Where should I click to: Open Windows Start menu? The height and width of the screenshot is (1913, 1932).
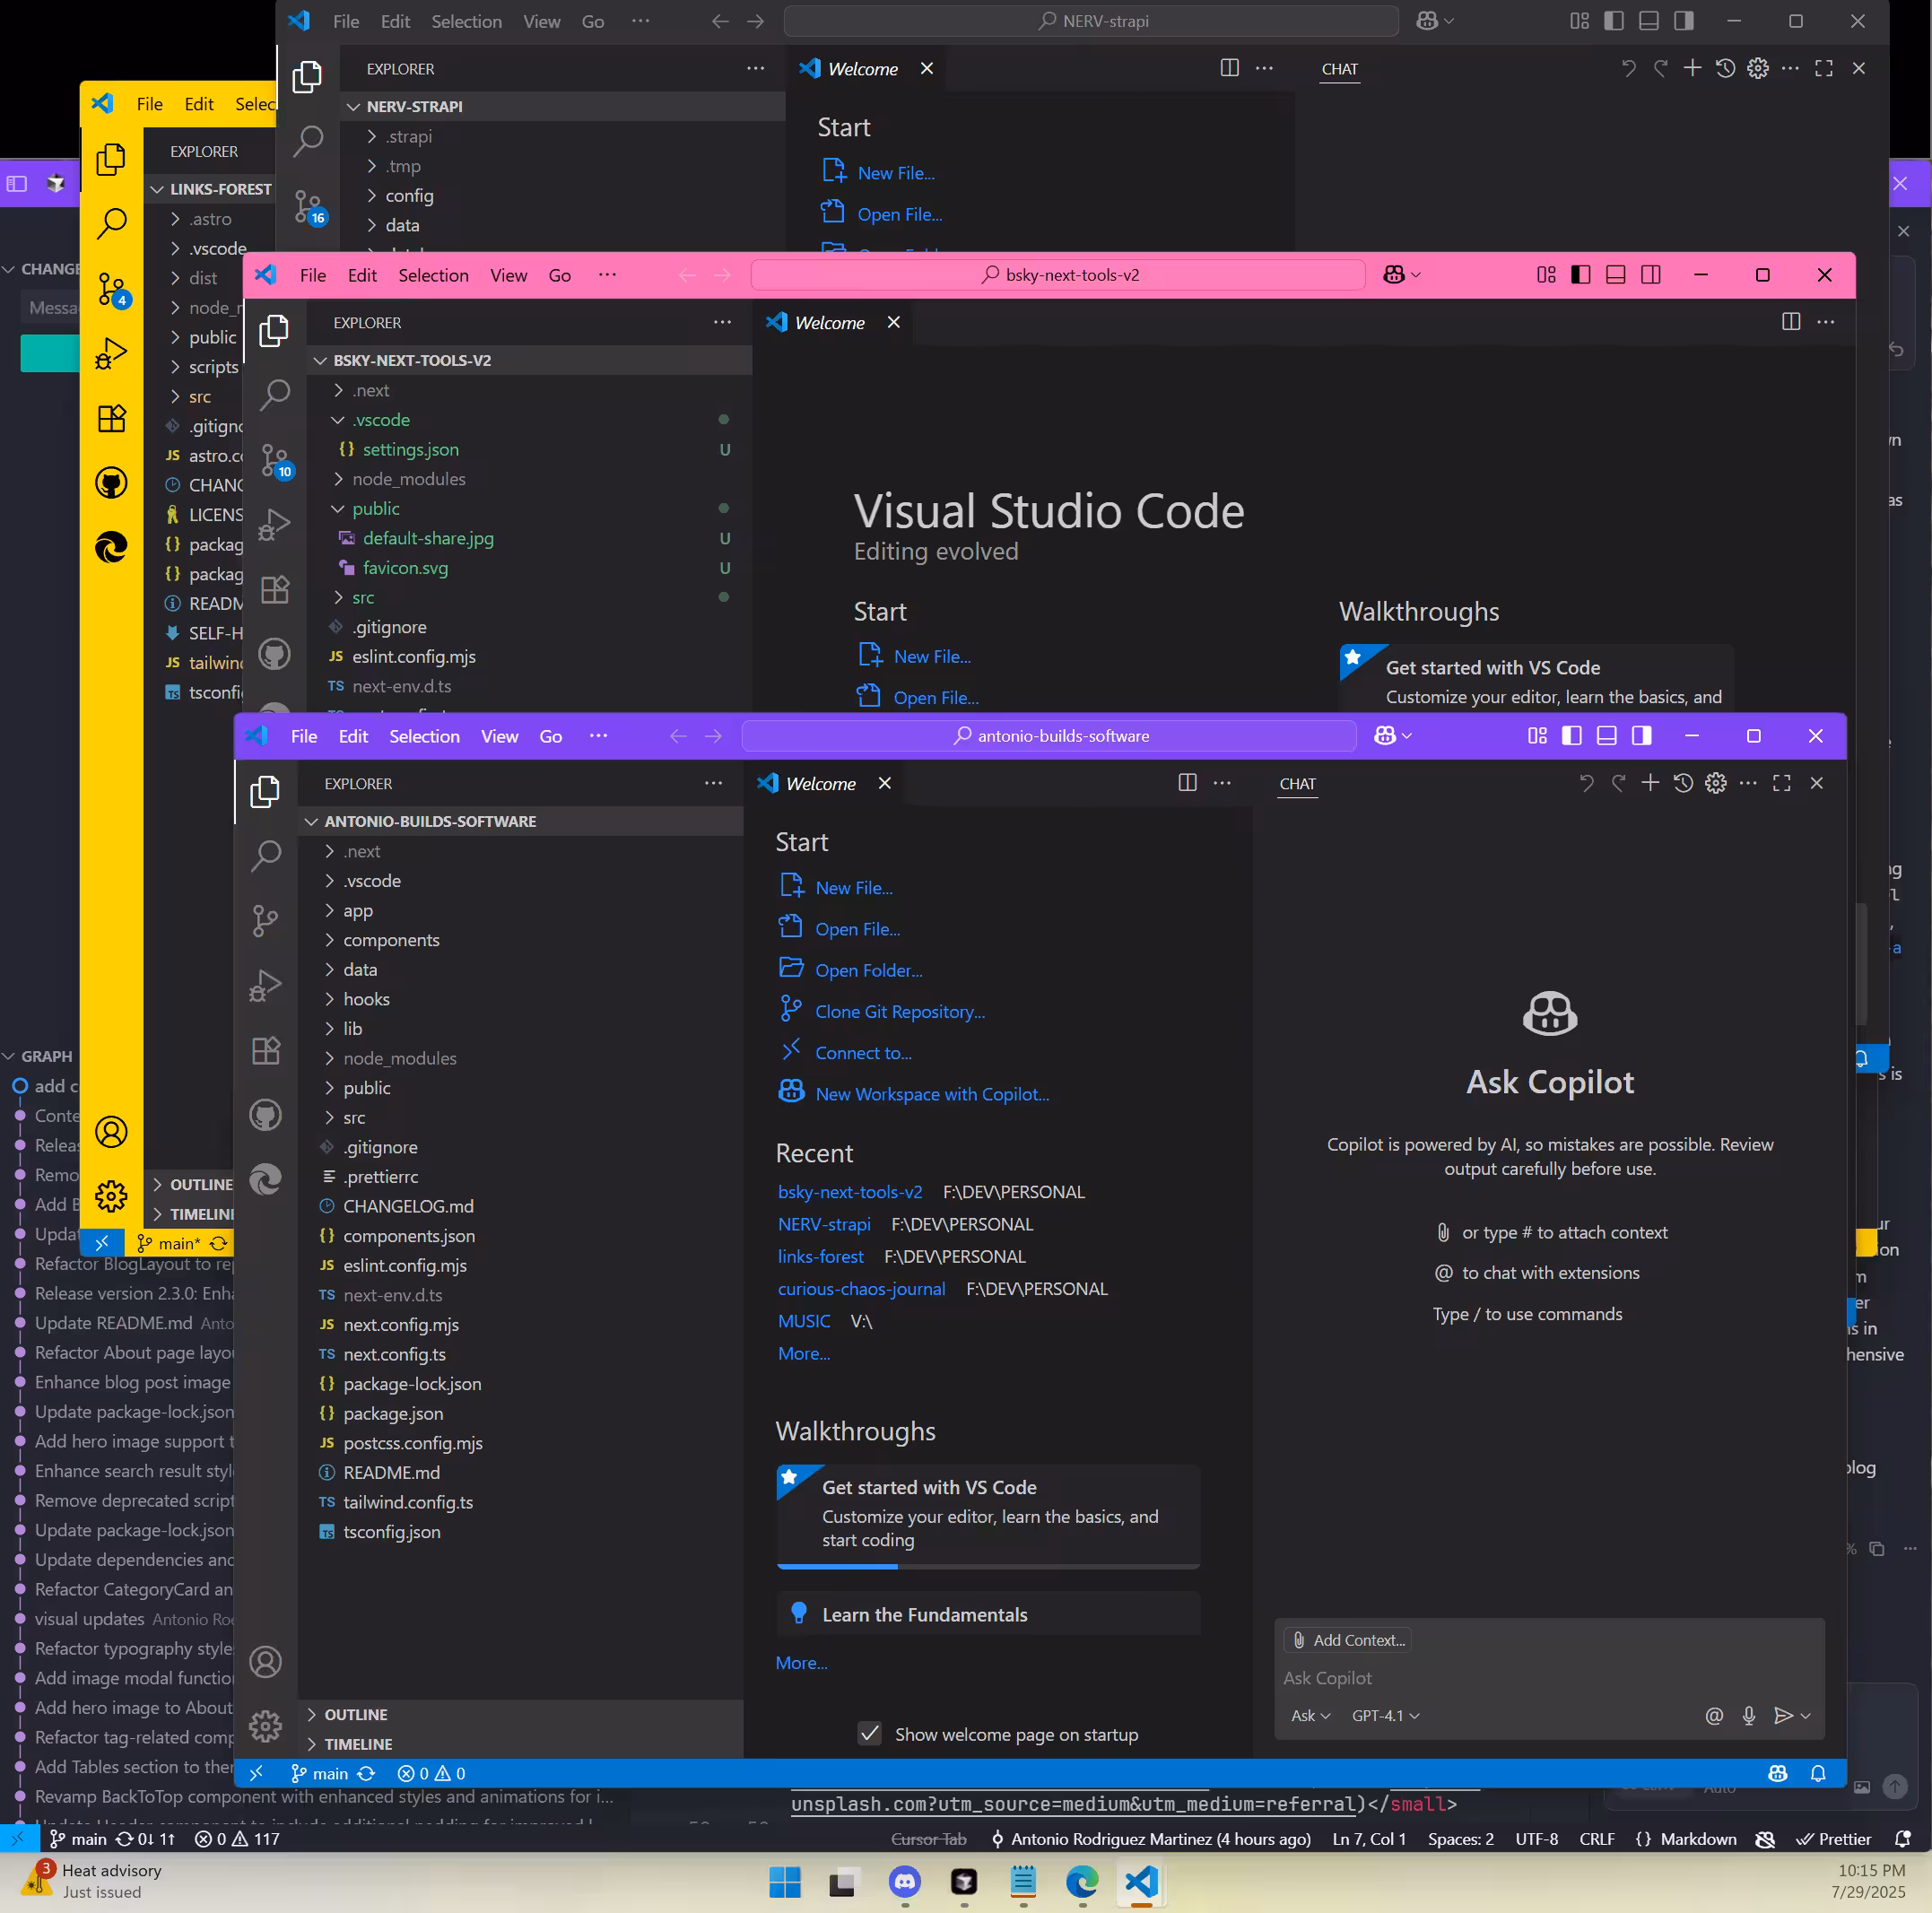785,1883
